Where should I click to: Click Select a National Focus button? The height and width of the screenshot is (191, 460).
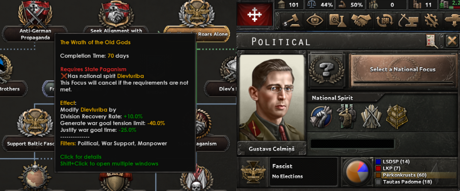[402, 70]
